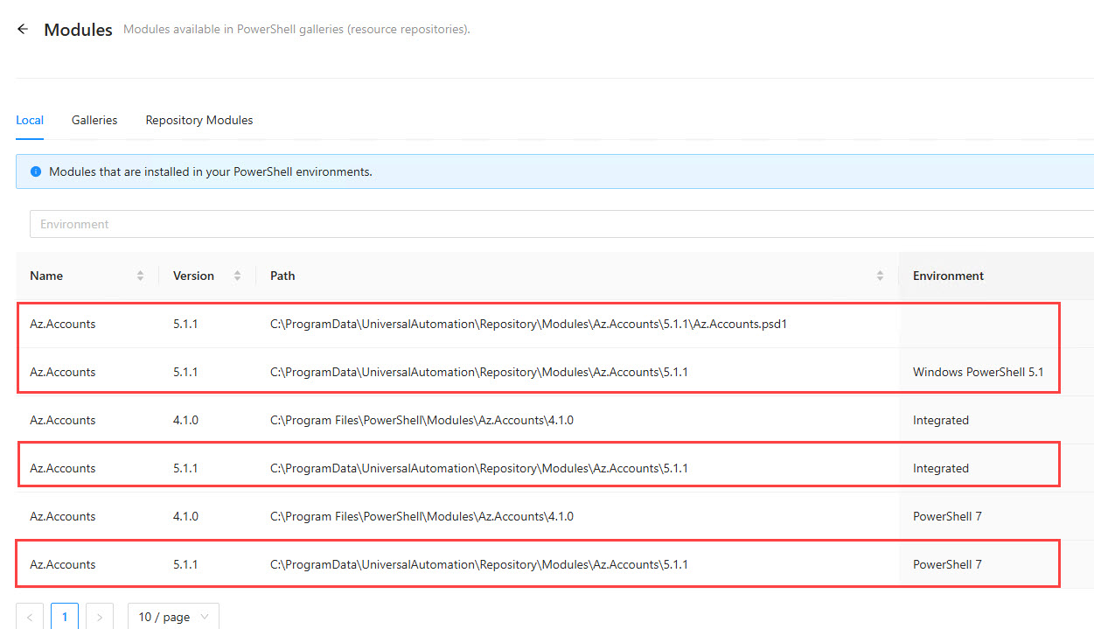
Task: Click Az.Accounts in the Windows PowerShell 5.1 row
Action: [x=63, y=372]
